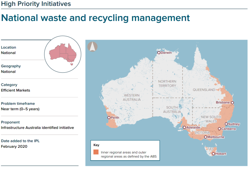Screen dimensions: 250x169
Task: Click the 'TAS' map label
Action: (x=210, y=149)
